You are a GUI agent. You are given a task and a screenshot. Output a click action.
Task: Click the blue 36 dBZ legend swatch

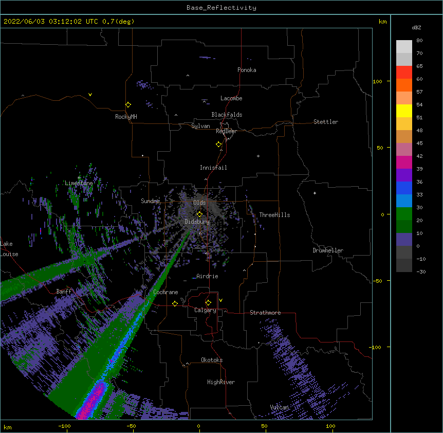click(404, 188)
